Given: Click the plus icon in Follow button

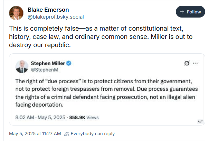Looking at the screenshot, I should pyautogui.click(x=182, y=12).
